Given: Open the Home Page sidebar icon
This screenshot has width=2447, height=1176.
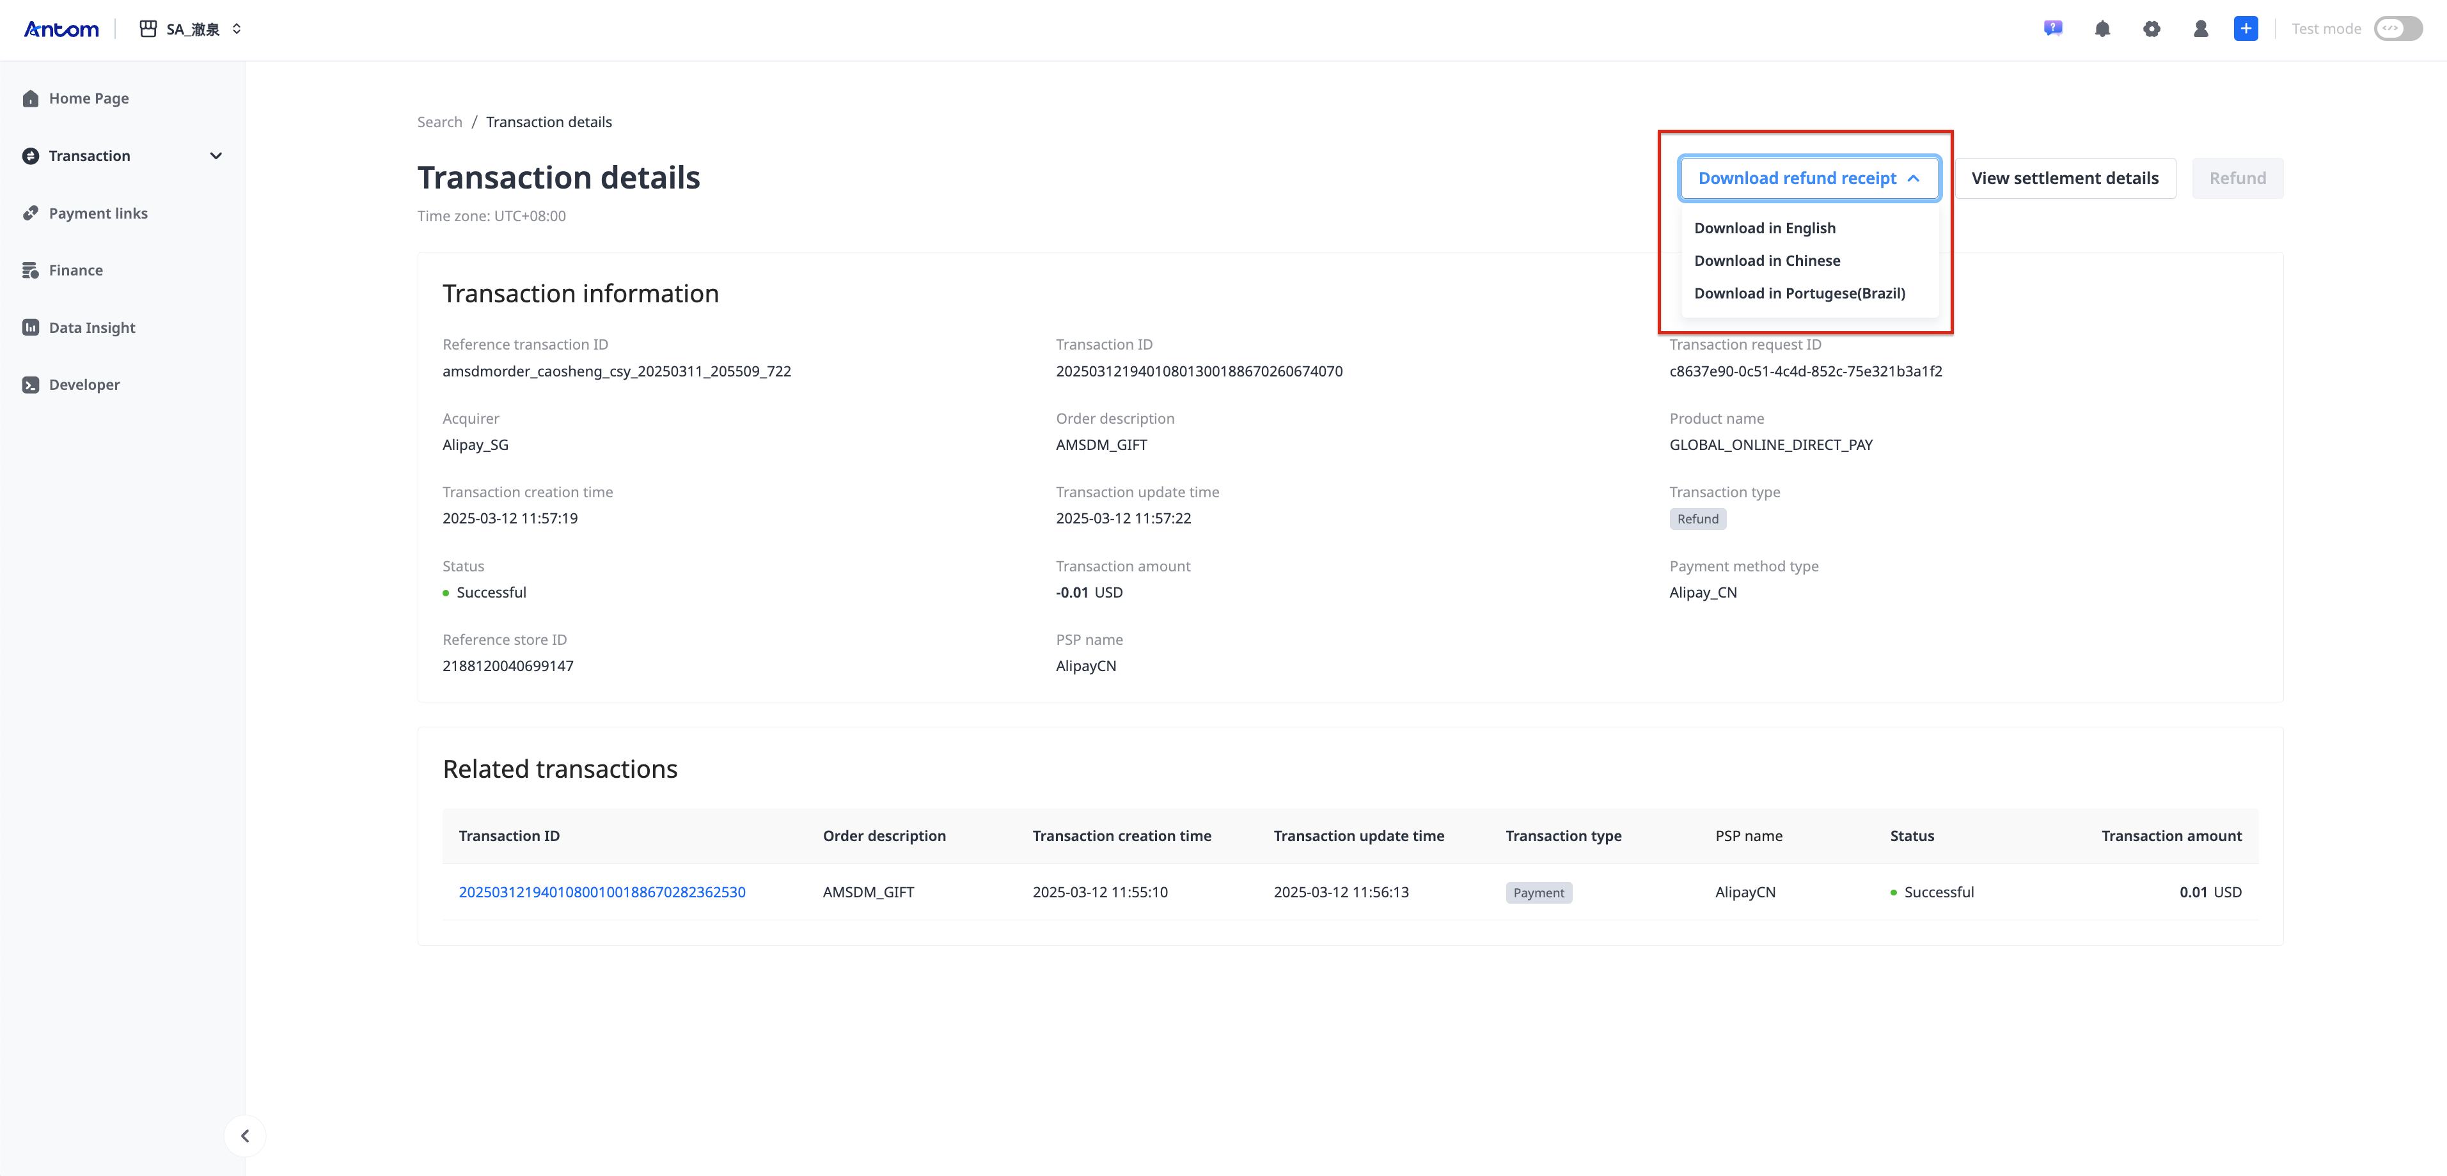Looking at the screenshot, I should [x=31, y=98].
